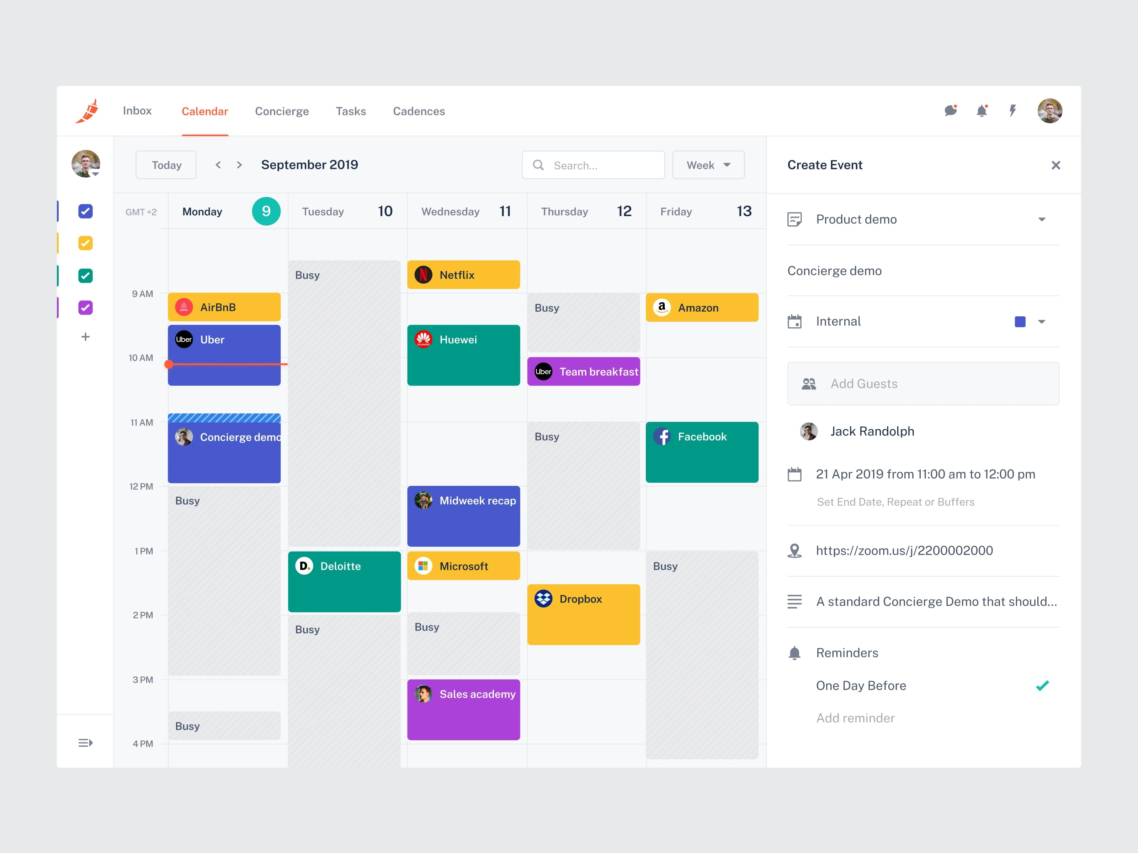Open the notifications bell
This screenshot has width=1138, height=853.
pos(982,111)
